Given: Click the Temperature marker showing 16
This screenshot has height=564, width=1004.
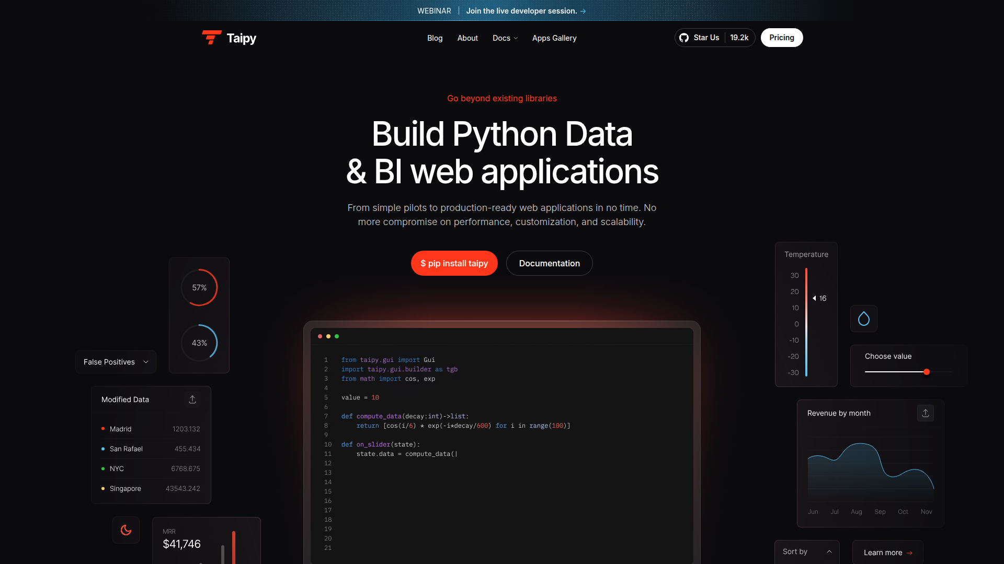Looking at the screenshot, I should (x=819, y=298).
